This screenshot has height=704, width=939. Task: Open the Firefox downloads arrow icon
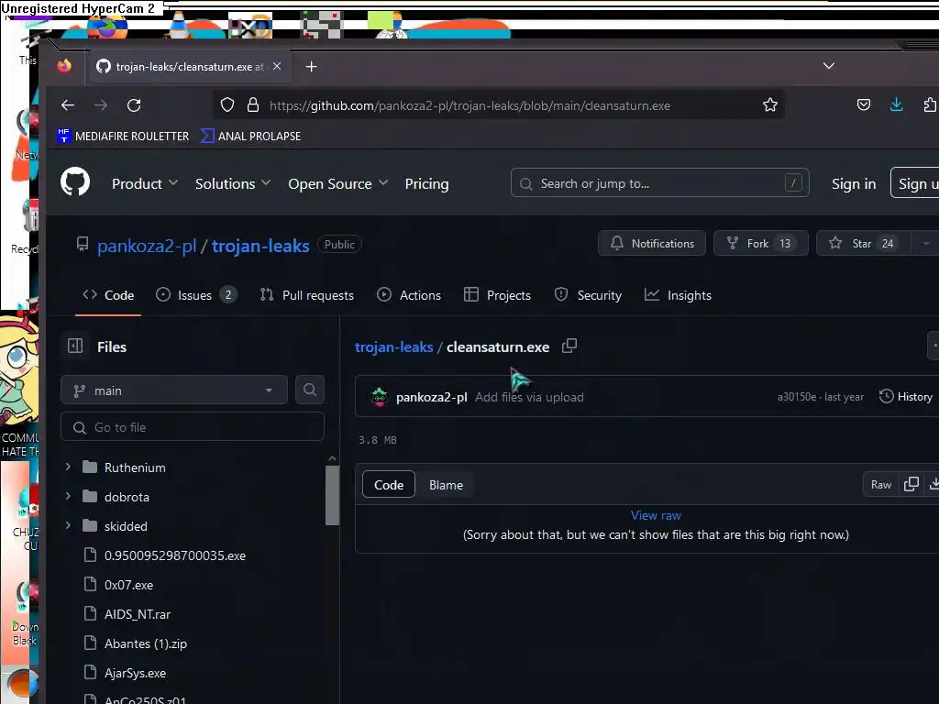pos(897,105)
